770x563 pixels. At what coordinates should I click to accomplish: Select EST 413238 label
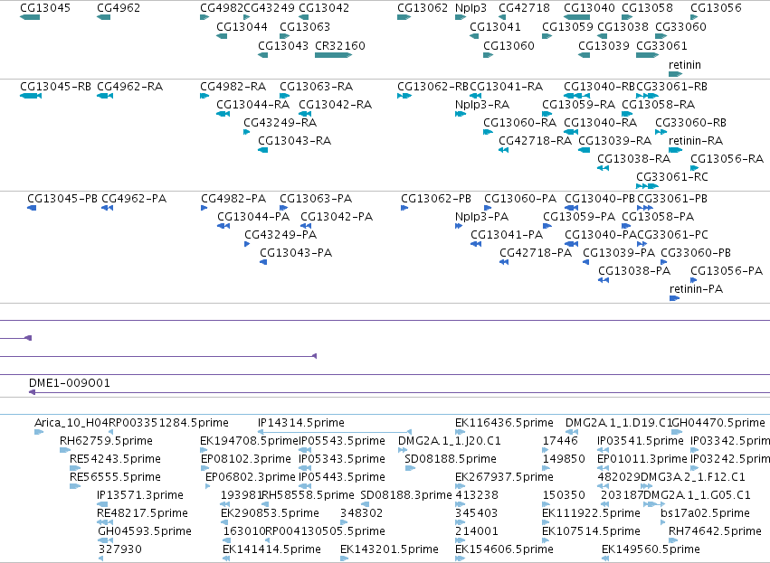(477, 495)
